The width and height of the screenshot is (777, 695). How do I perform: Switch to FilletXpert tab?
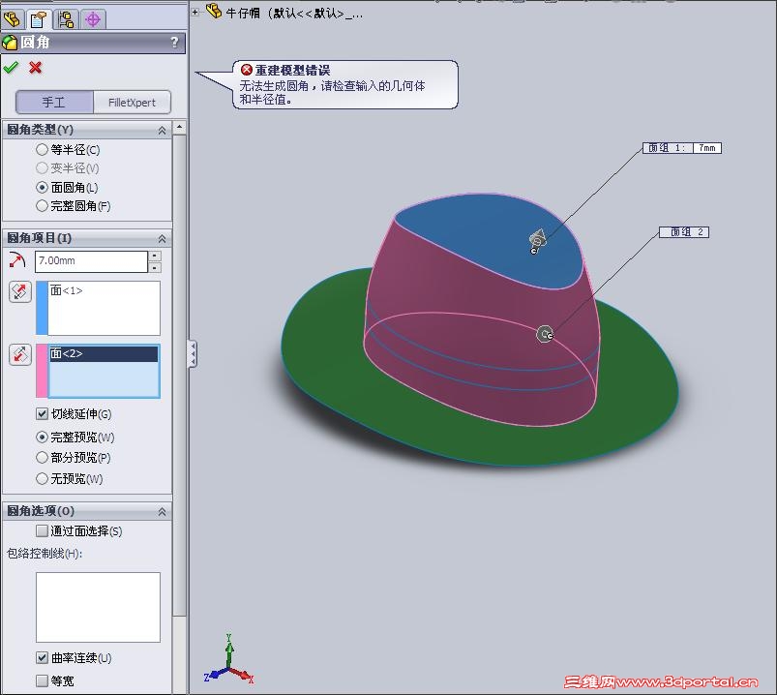point(132,102)
